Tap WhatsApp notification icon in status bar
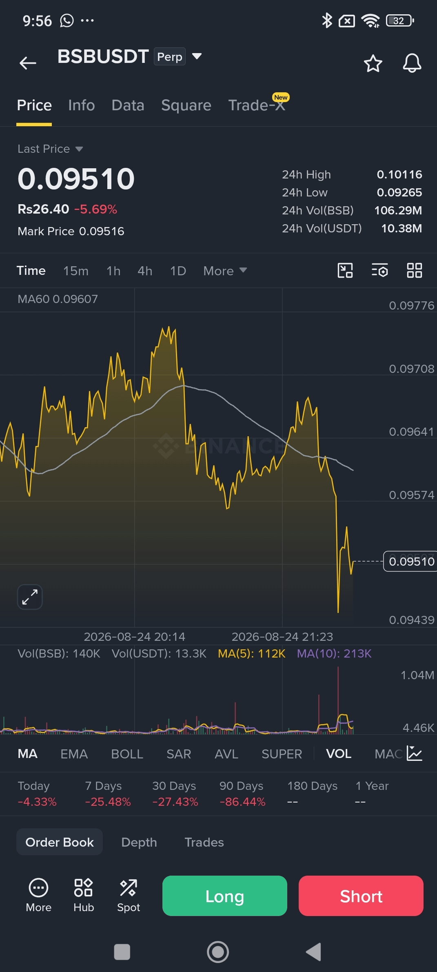The height and width of the screenshot is (972, 437). coord(67,20)
